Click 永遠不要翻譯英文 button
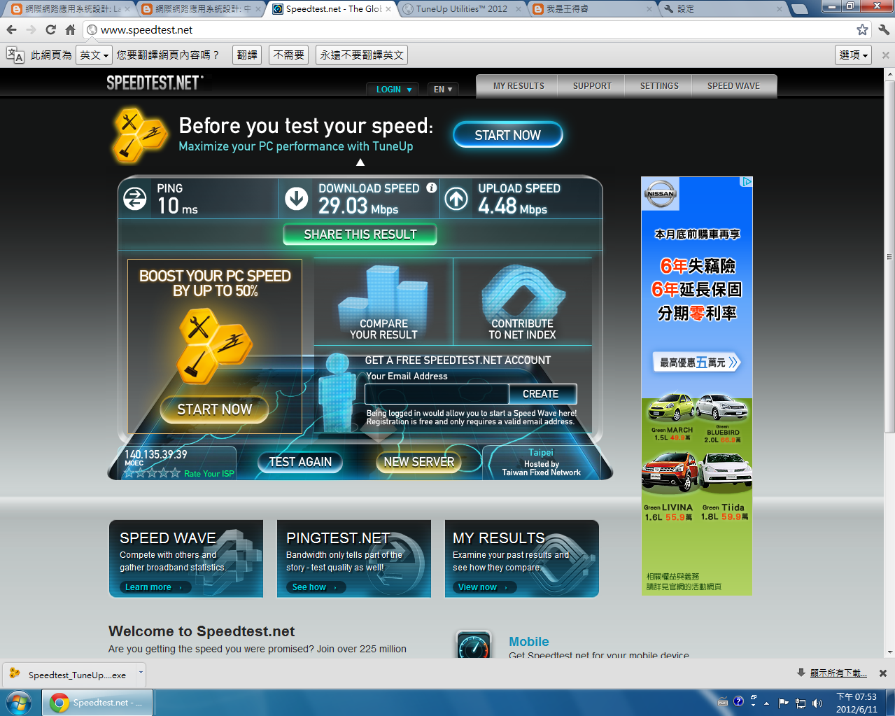895x716 pixels. coord(362,55)
